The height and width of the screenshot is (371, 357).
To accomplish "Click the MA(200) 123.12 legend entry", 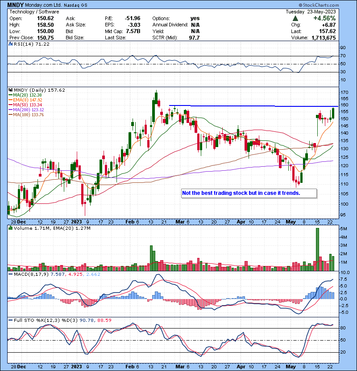I will coord(26,110).
